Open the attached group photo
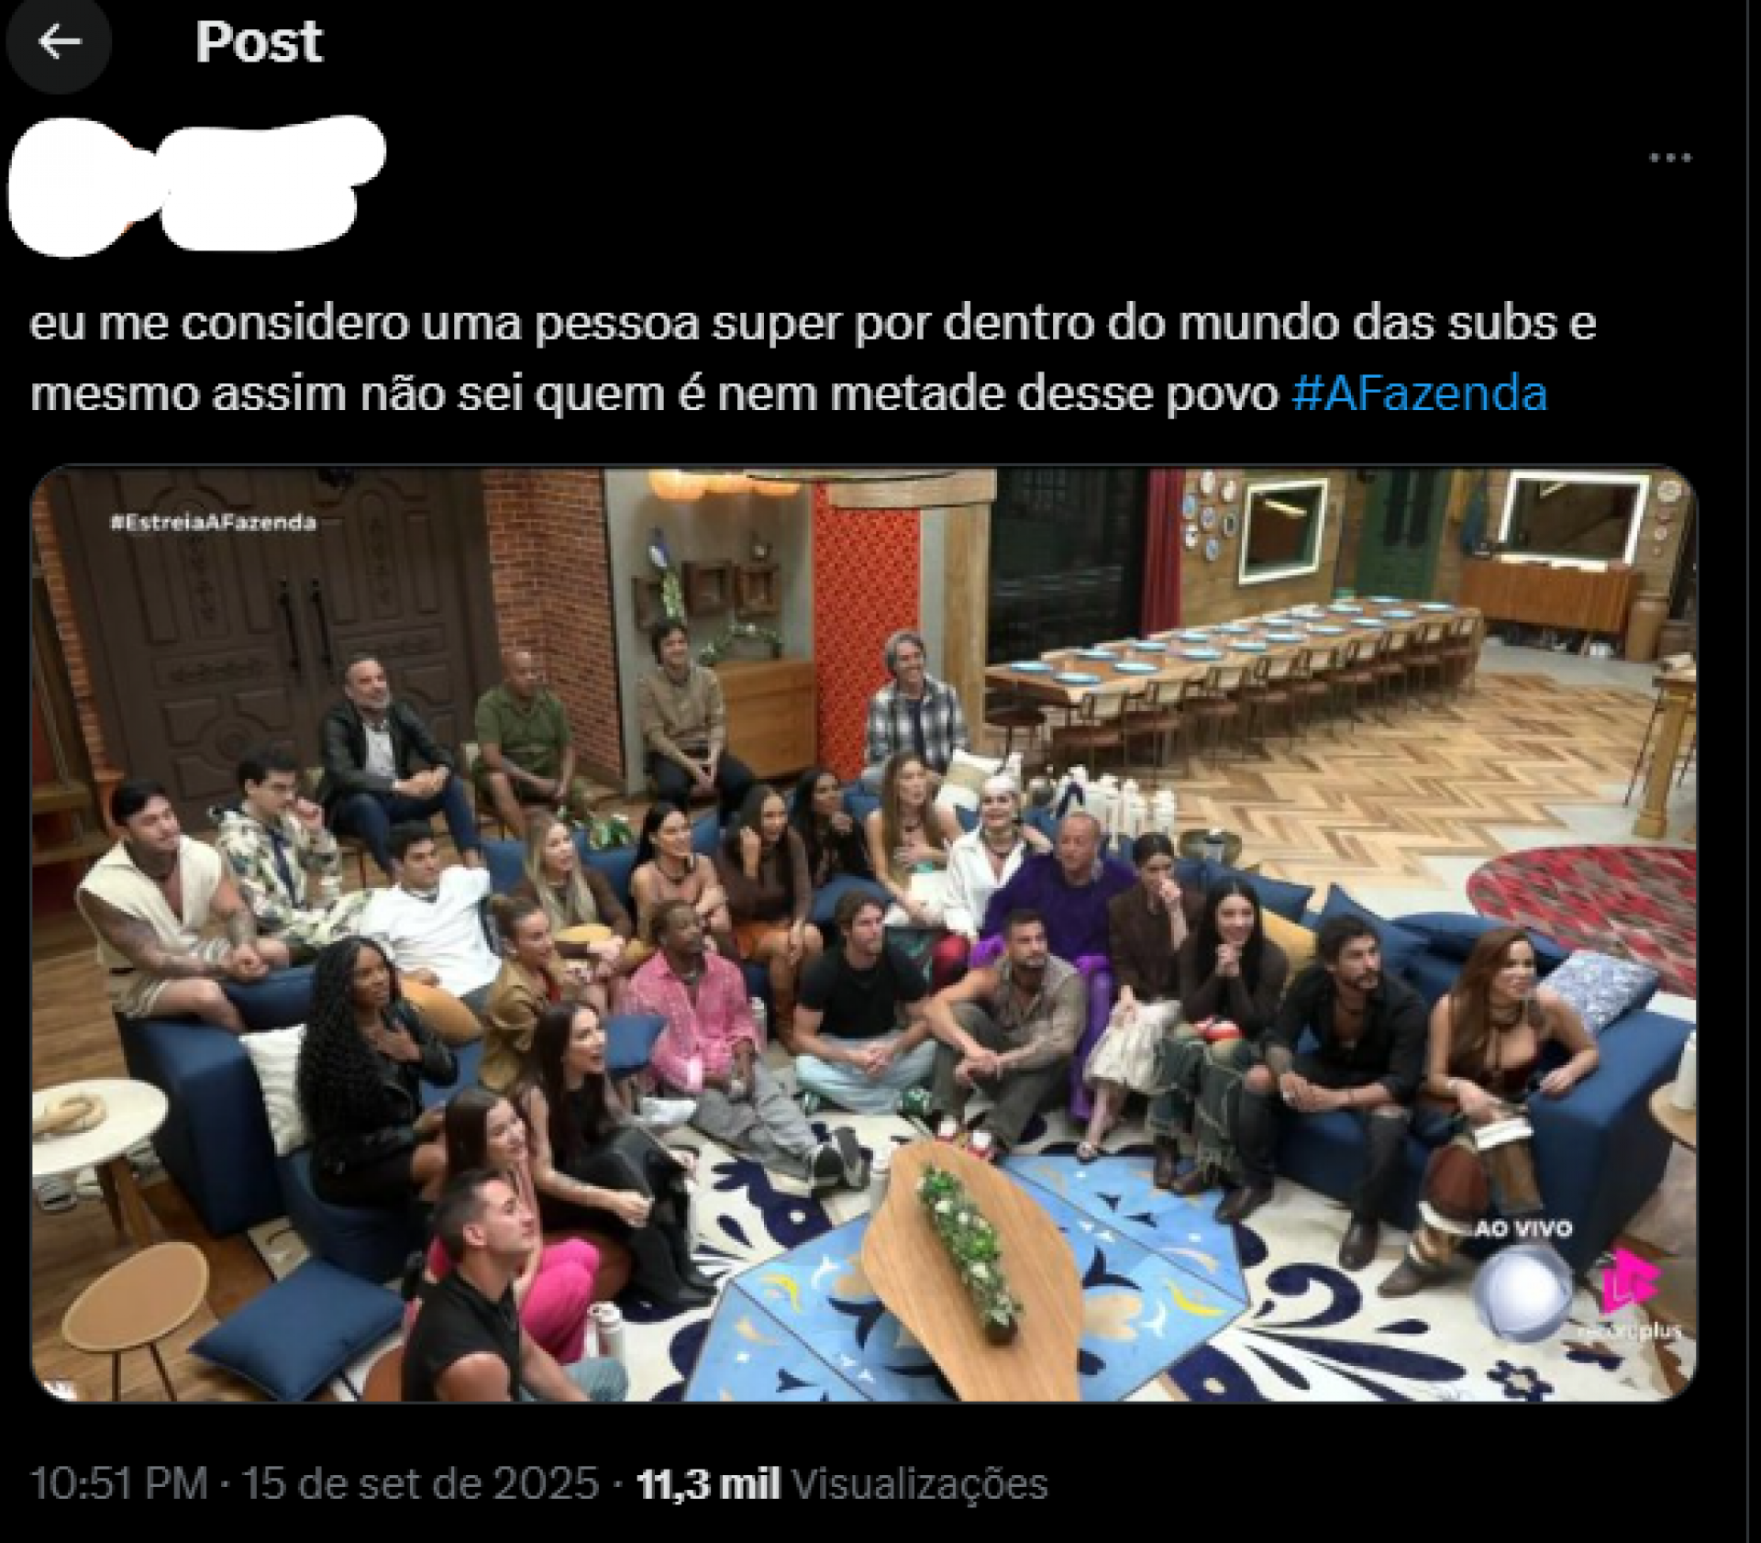This screenshot has width=1761, height=1543. [x=864, y=935]
